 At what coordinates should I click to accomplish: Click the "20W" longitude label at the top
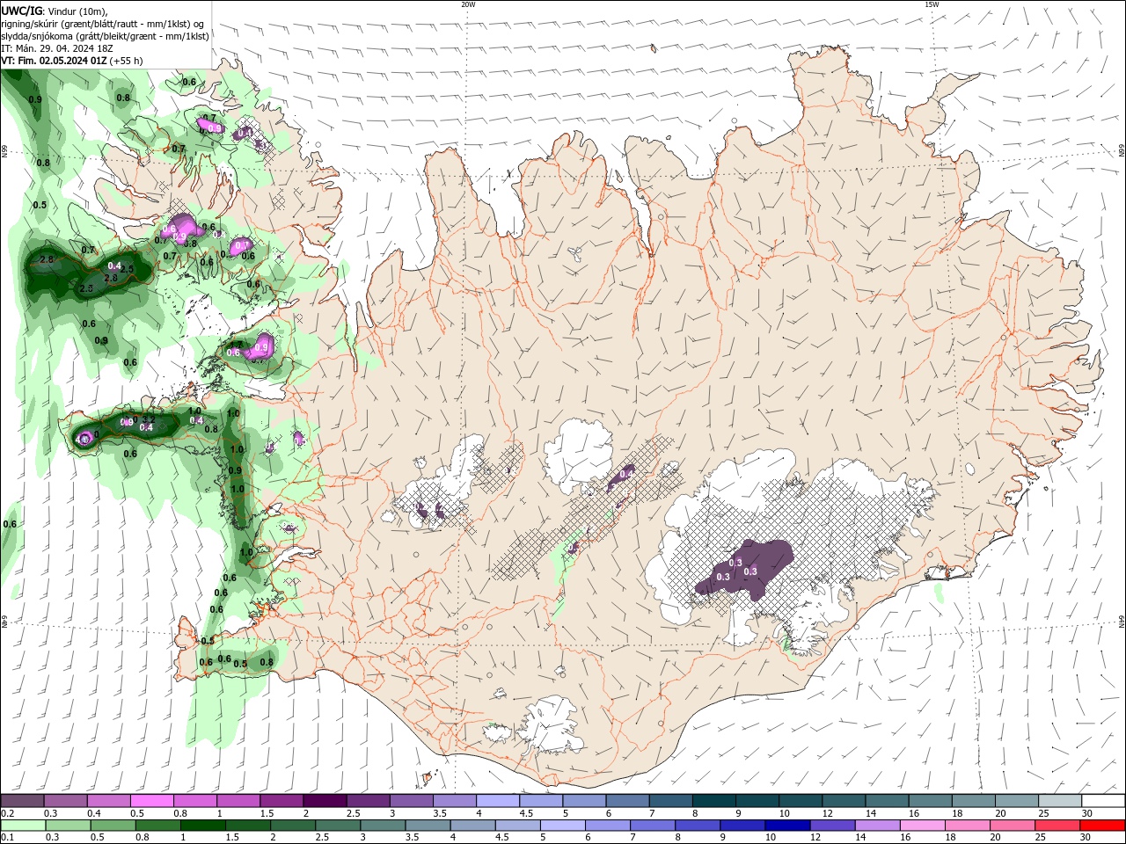(x=468, y=4)
